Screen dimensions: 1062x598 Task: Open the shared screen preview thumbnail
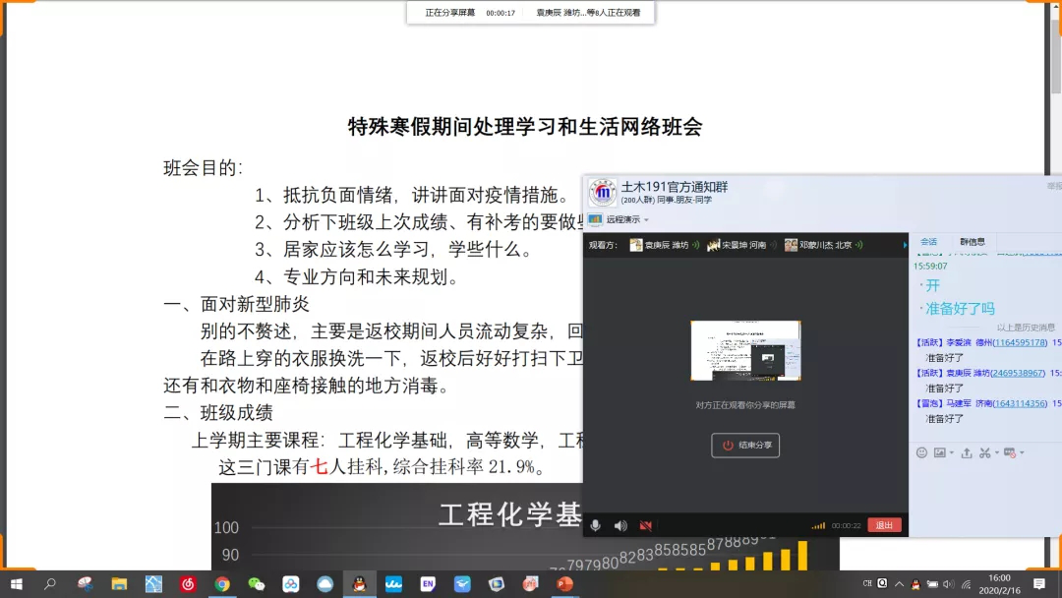[x=744, y=351]
